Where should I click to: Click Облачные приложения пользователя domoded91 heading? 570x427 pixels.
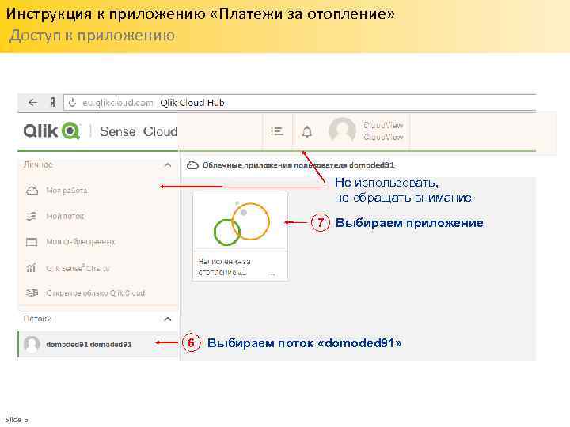point(298,165)
